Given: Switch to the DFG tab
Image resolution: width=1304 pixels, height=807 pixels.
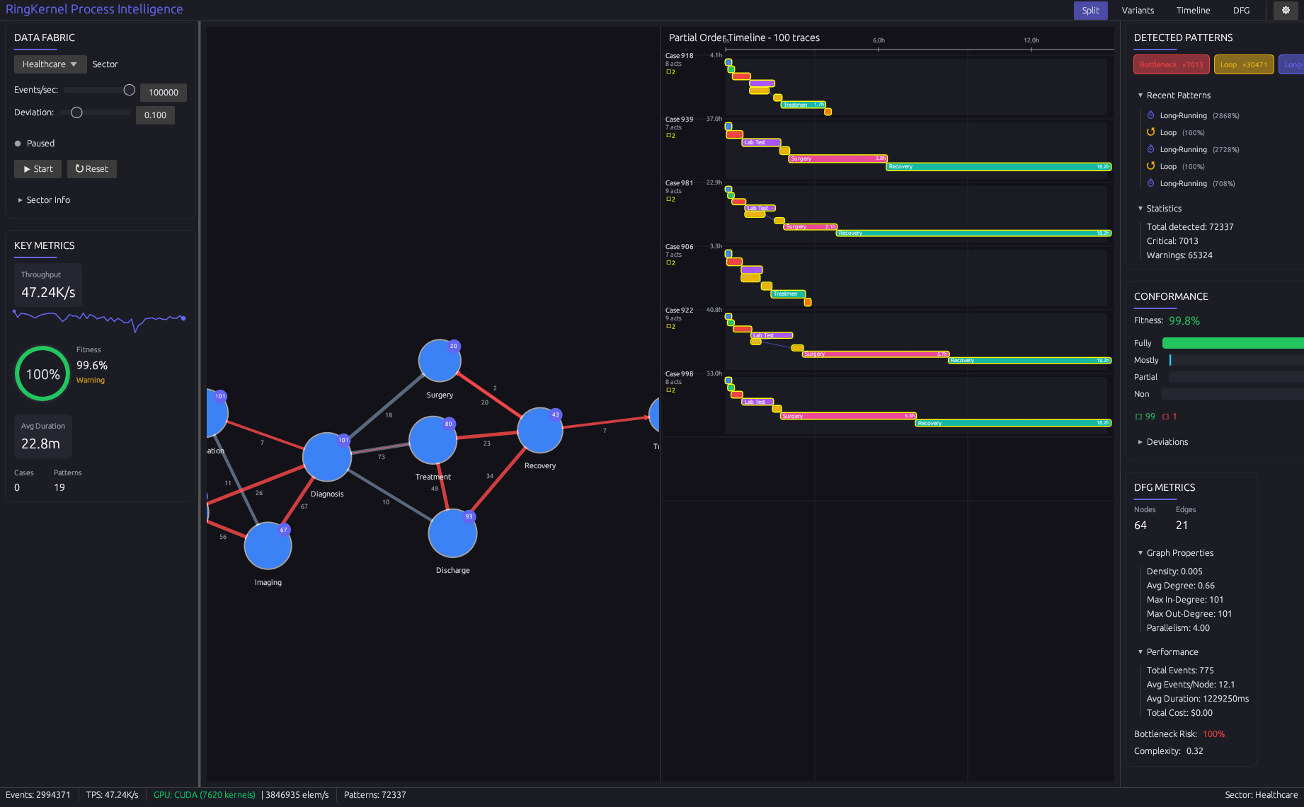Looking at the screenshot, I should point(1241,10).
